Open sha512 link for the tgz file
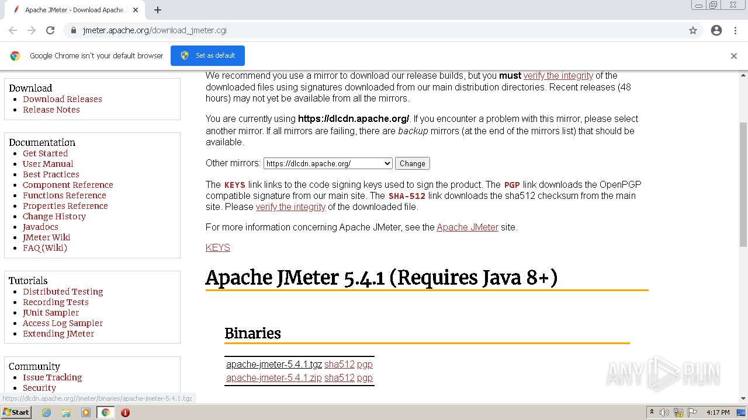The width and height of the screenshot is (748, 420). (340, 364)
